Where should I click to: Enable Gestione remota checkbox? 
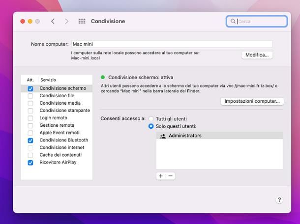[x=30, y=126]
